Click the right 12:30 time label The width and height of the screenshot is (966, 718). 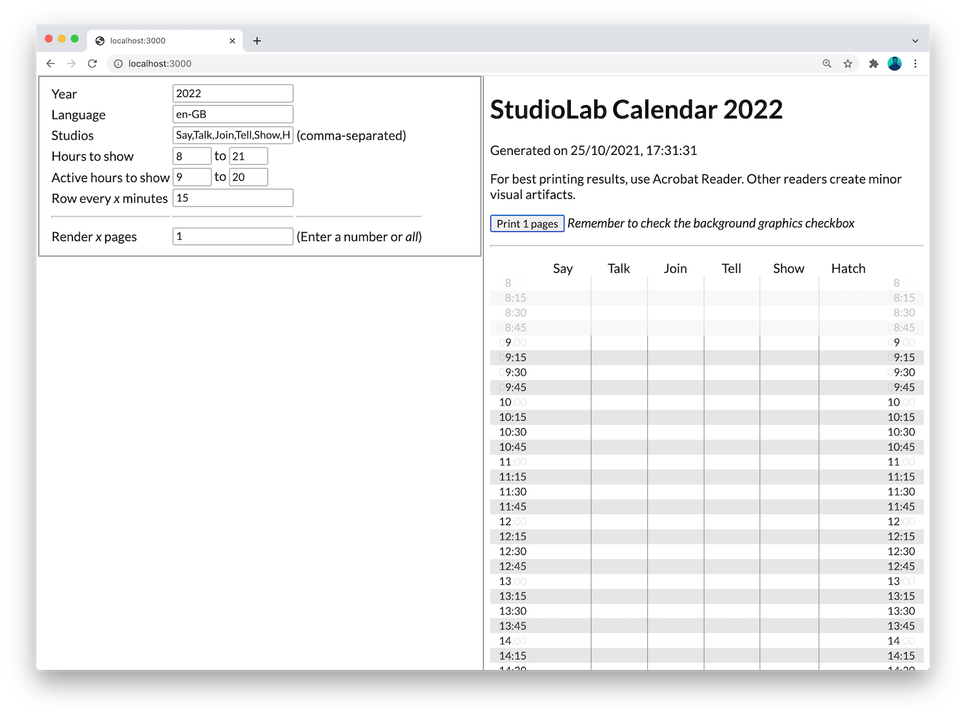pos(901,551)
